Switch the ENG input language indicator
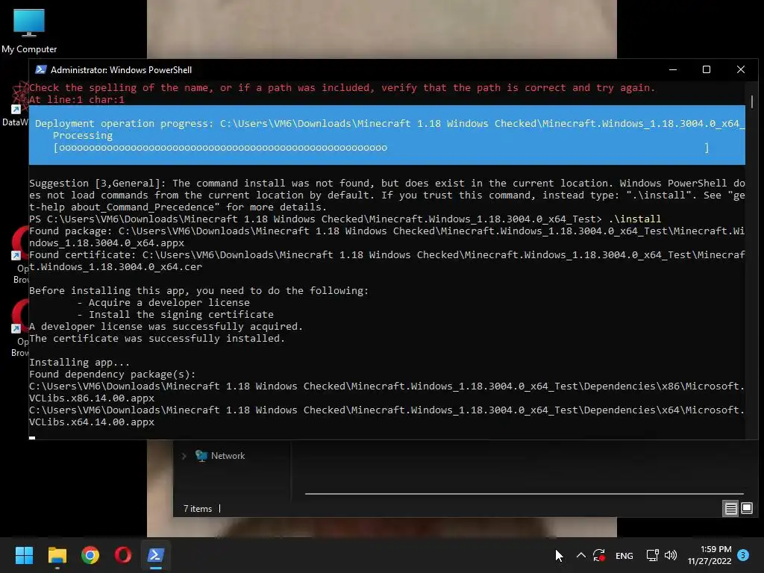Image resolution: width=764 pixels, height=573 pixels. pos(624,555)
